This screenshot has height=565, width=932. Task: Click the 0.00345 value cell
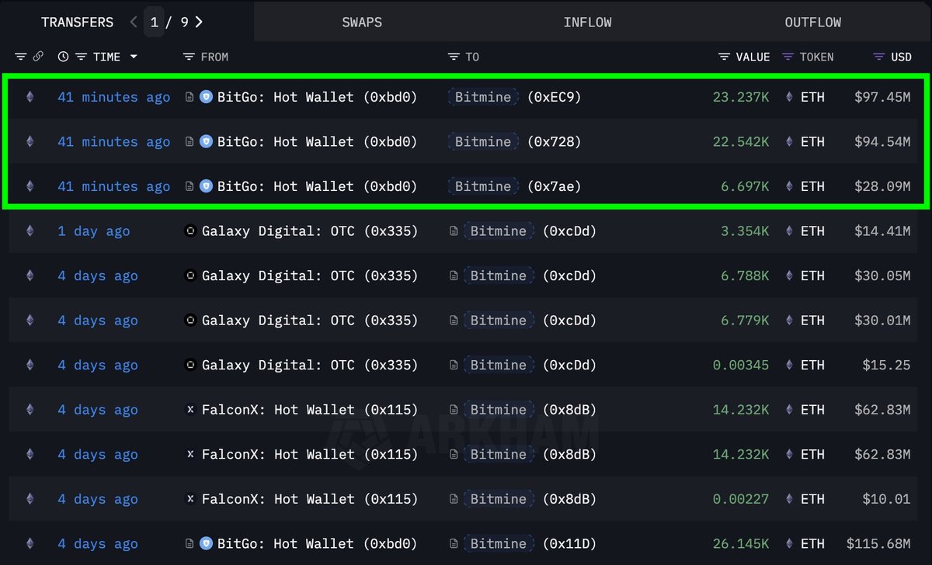[741, 366]
